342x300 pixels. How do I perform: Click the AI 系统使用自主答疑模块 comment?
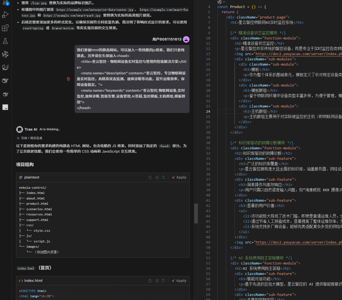click(x=261, y=258)
